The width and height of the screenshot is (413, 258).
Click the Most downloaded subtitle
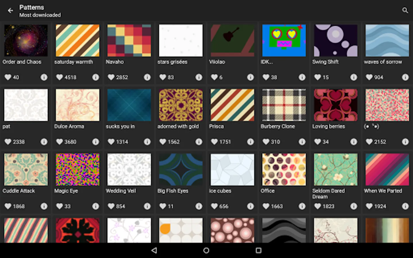pos(40,15)
